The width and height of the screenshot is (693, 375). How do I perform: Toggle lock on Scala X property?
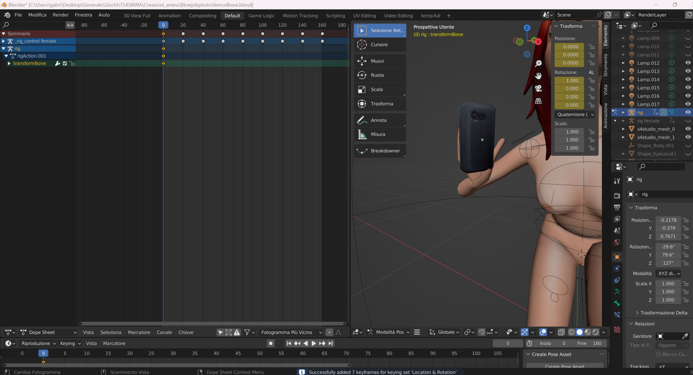click(686, 284)
